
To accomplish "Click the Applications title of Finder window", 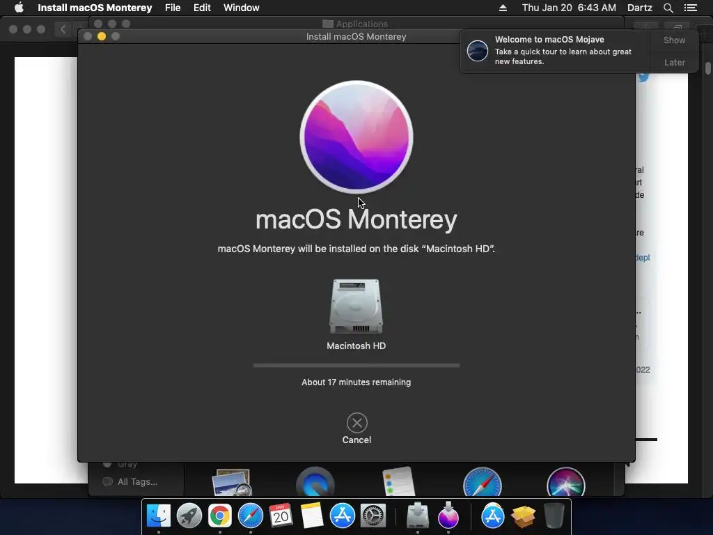I will [362, 24].
